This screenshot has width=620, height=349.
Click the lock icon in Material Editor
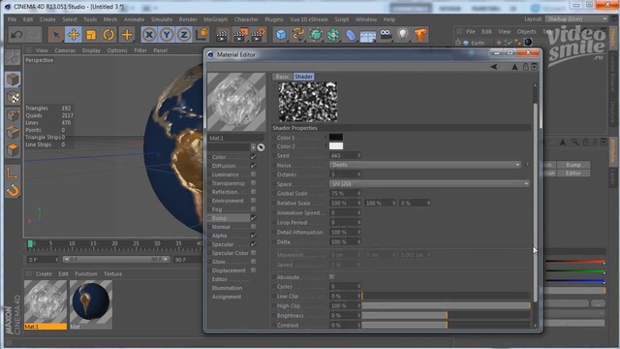point(525,67)
